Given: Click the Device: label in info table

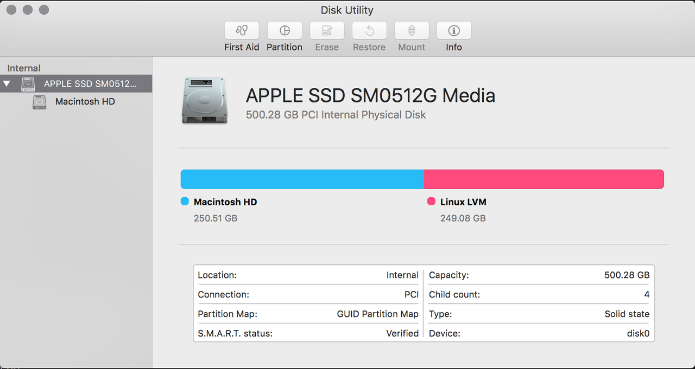Looking at the screenshot, I should coord(445,334).
